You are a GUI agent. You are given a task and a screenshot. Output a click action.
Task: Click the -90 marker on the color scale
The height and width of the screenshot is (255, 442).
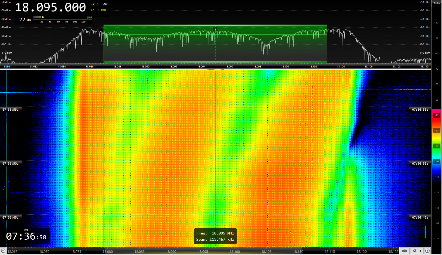click(x=437, y=146)
